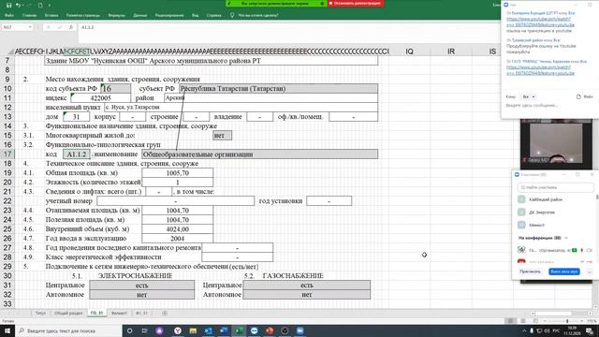
Task: Select the year cell 2004
Action: coord(177,239)
